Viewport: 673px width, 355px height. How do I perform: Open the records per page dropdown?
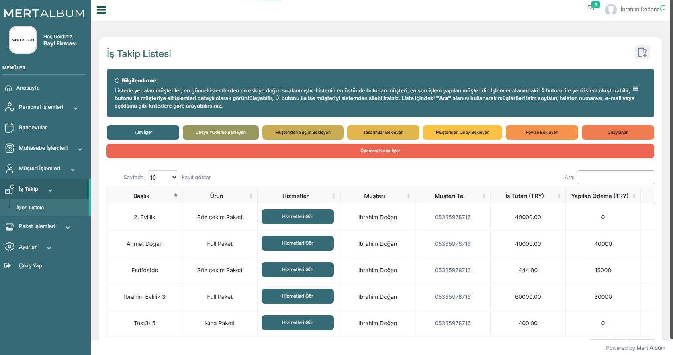pyautogui.click(x=163, y=177)
